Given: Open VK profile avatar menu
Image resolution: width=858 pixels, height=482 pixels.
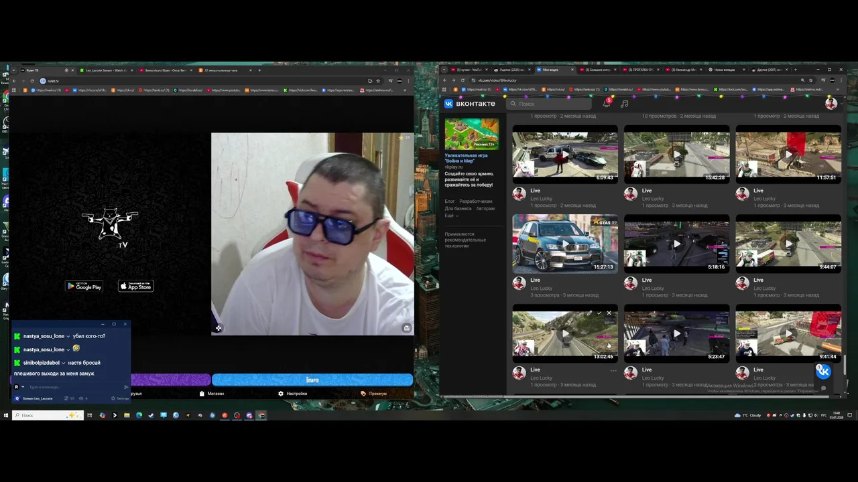Looking at the screenshot, I should 831,103.
